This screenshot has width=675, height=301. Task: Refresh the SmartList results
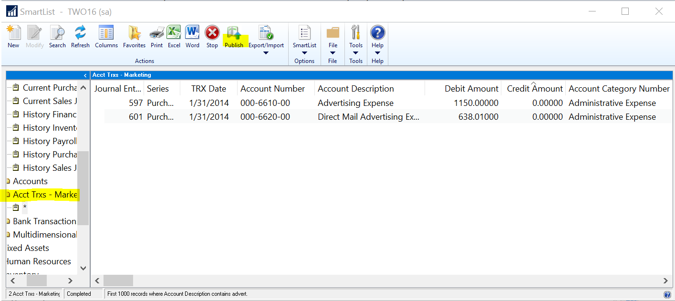coord(80,36)
